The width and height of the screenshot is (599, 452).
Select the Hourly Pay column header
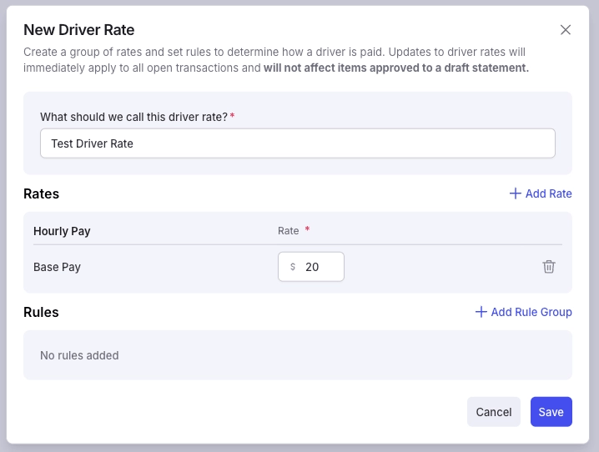click(x=62, y=231)
